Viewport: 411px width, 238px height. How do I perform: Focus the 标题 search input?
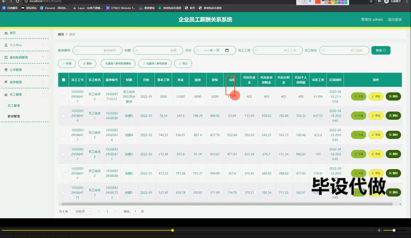click(x=158, y=50)
